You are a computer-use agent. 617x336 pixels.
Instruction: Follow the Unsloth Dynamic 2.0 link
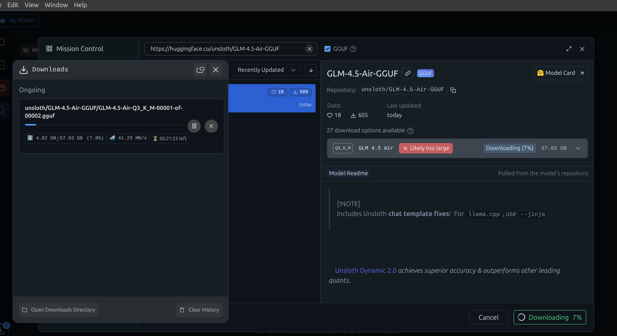(366, 271)
